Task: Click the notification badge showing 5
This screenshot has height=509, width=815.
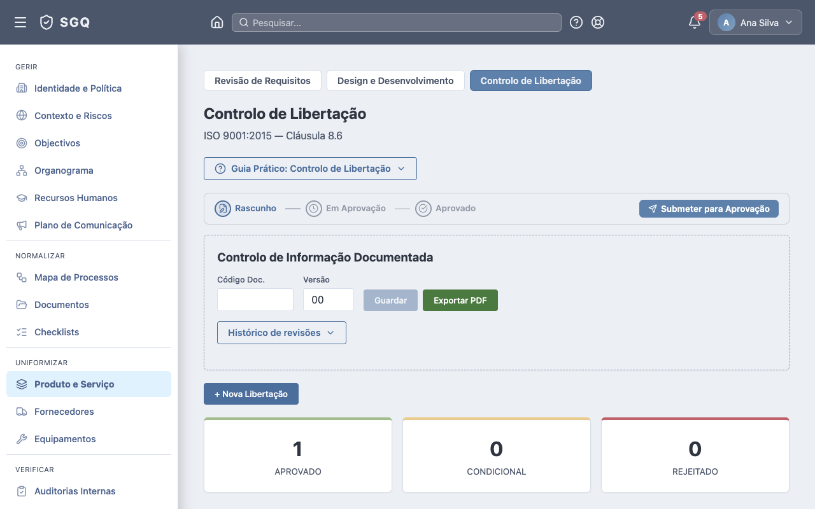Action: coord(700,17)
